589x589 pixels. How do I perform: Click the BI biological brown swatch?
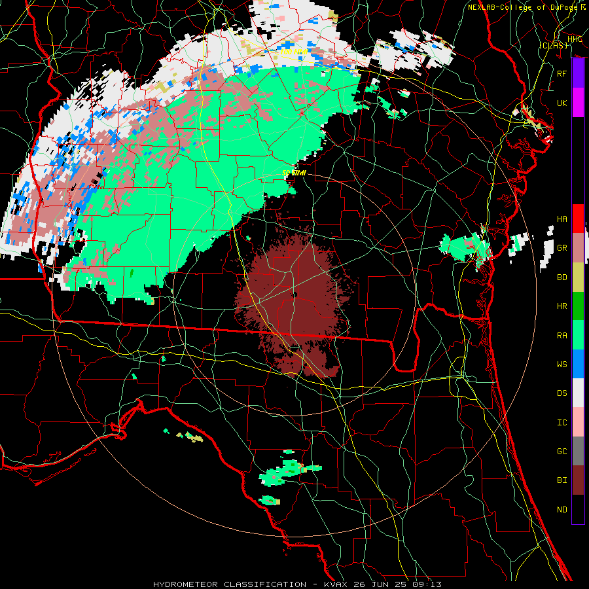578,480
